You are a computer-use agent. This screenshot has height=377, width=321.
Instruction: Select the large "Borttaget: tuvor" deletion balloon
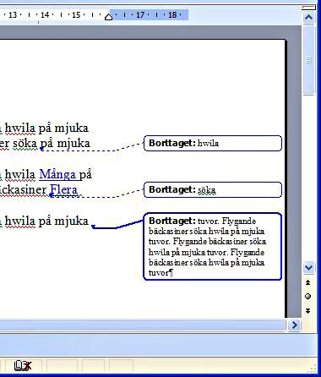[213, 247]
